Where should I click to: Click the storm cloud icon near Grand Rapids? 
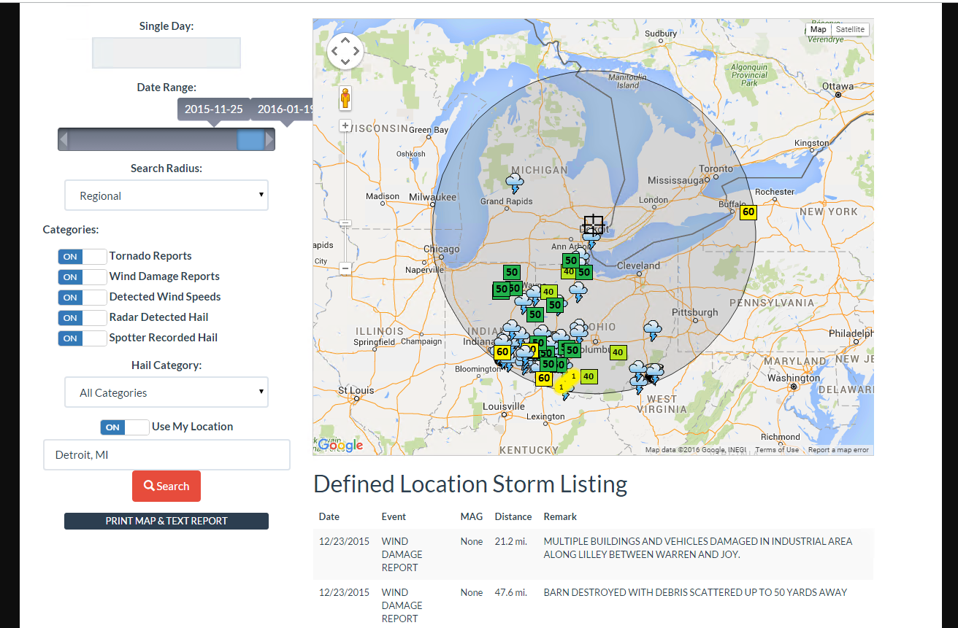click(x=515, y=182)
